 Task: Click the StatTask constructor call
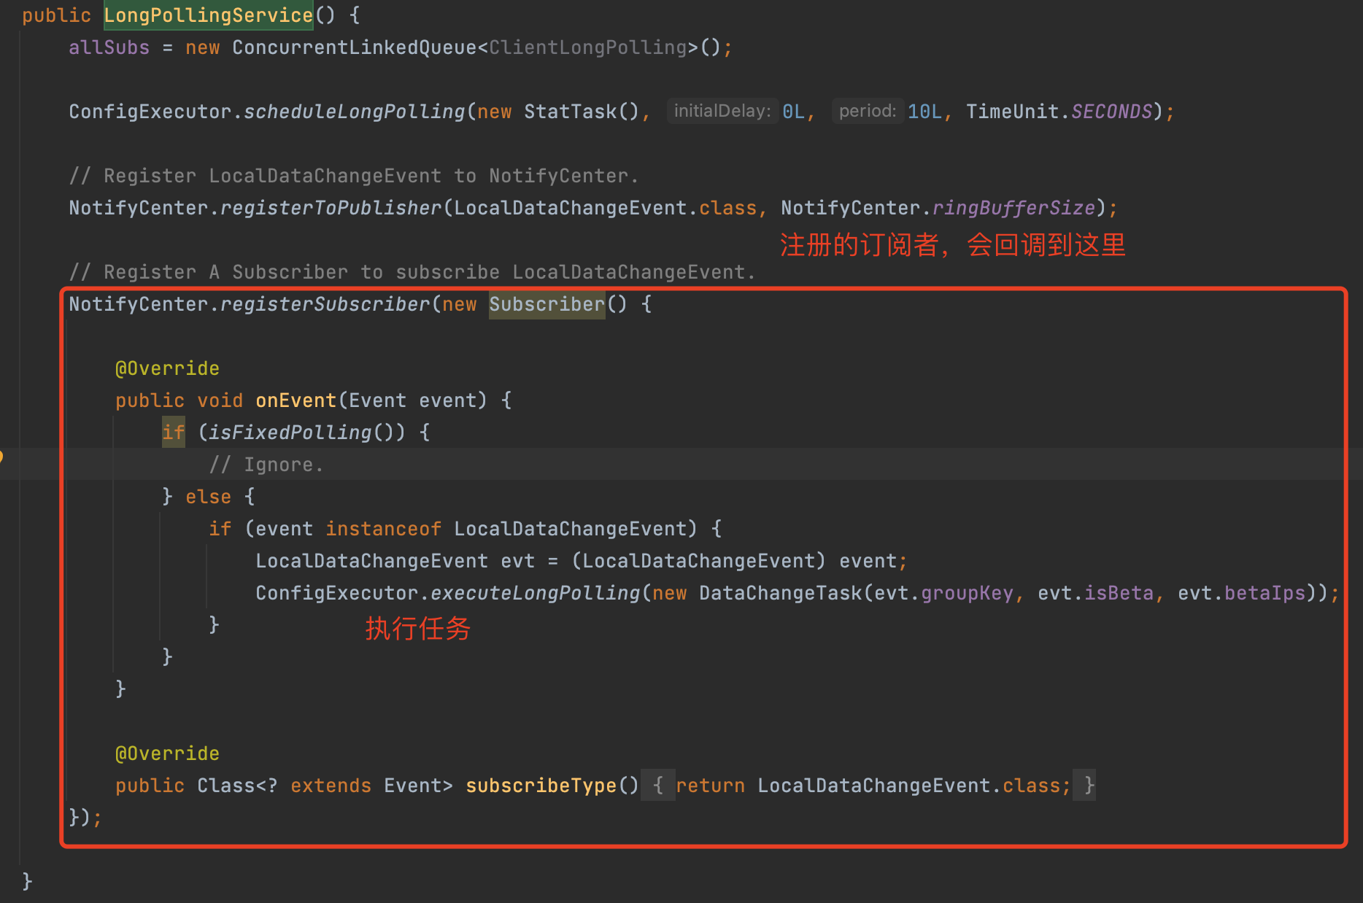point(582,112)
